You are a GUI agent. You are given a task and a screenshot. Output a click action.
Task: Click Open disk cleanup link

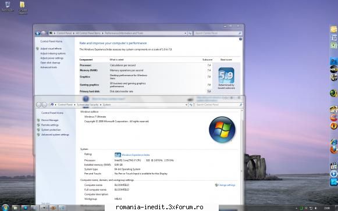click(50, 63)
